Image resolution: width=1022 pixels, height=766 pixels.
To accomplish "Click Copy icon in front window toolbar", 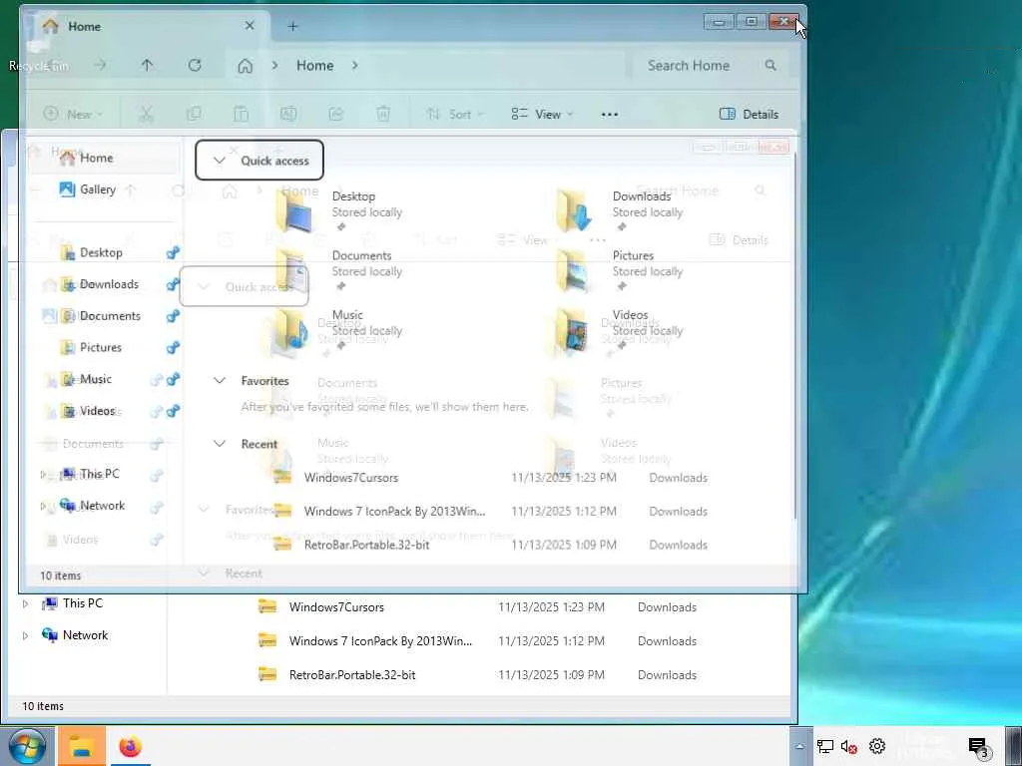I will [194, 114].
